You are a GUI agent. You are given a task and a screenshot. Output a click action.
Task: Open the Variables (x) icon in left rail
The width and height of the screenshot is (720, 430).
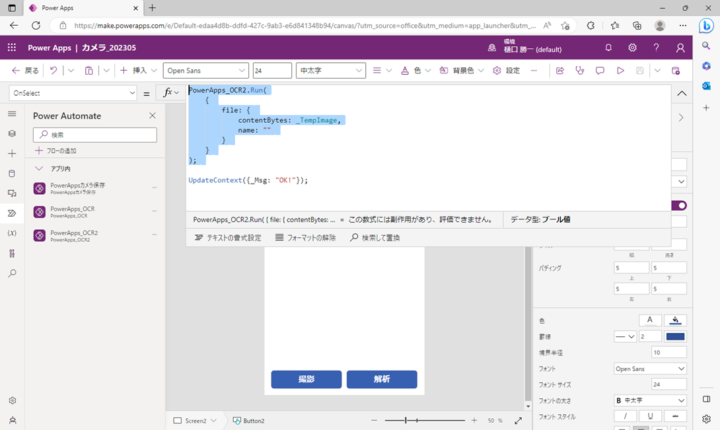coord(12,233)
